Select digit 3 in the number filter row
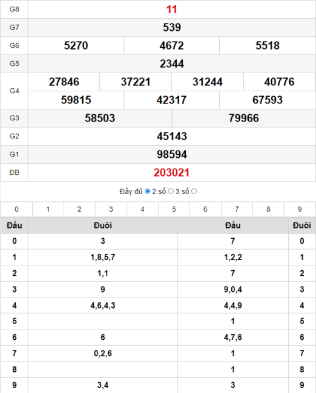316x393 pixels. 111,209
